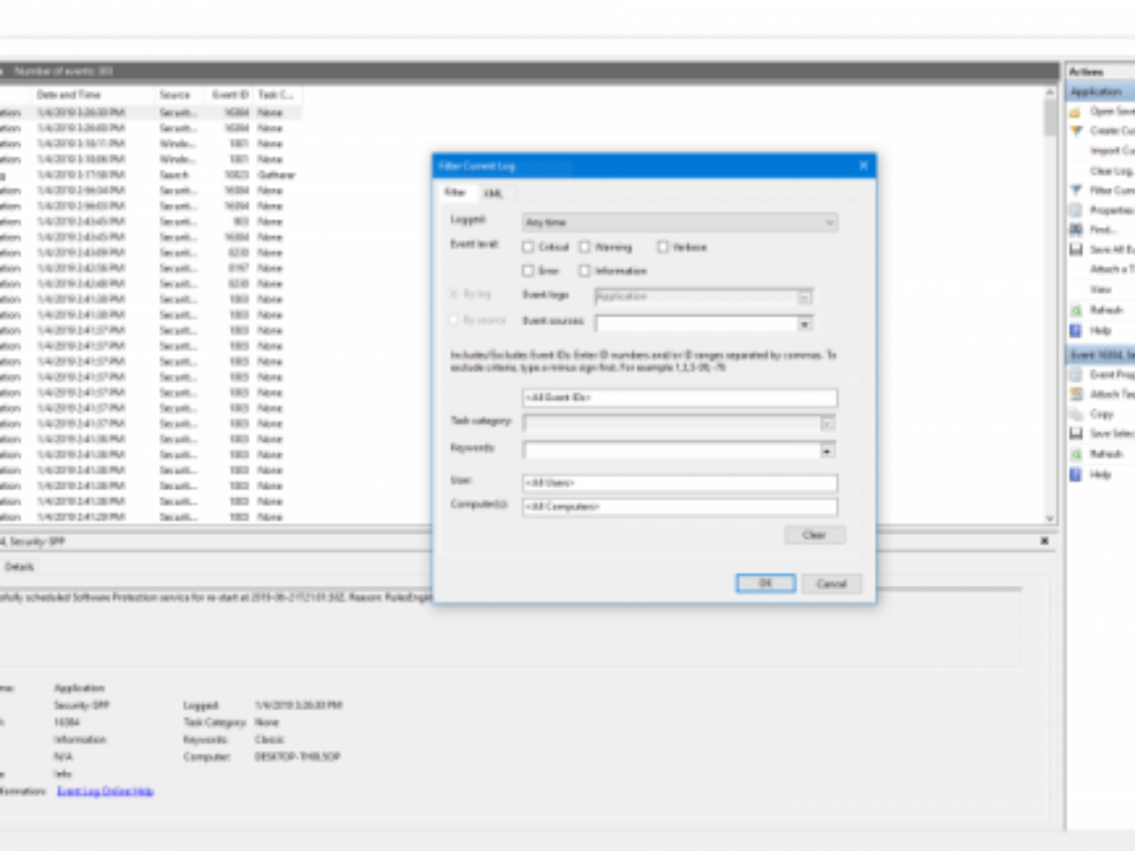
Task: Click the Filter Current Log funnel icon in Actions
Action: [x=1075, y=190]
